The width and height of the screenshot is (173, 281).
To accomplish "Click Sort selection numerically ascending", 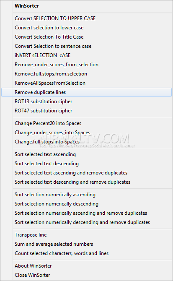I will click(86, 195).
